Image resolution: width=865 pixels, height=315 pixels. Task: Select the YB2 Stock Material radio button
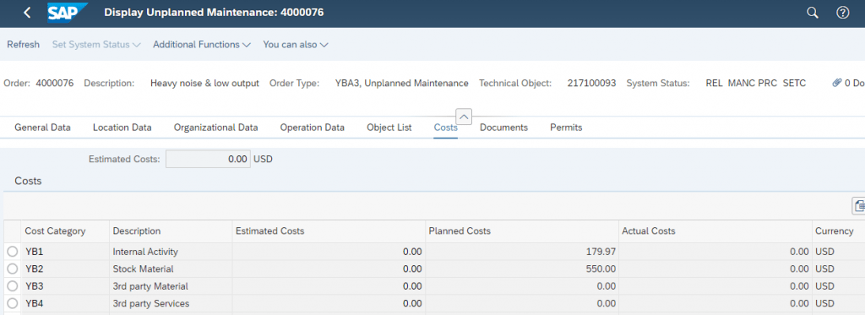[x=13, y=269]
